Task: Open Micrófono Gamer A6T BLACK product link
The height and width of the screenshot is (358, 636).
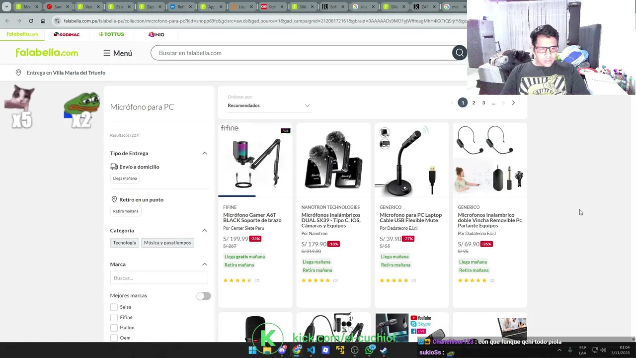Action: [252, 218]
